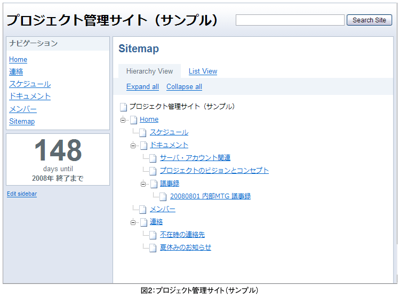This screenshot has width=400, height=296.
Task: Click the 2008年 終了まで countdown caption
Action: pyautogui.click(x=58, y=178)
